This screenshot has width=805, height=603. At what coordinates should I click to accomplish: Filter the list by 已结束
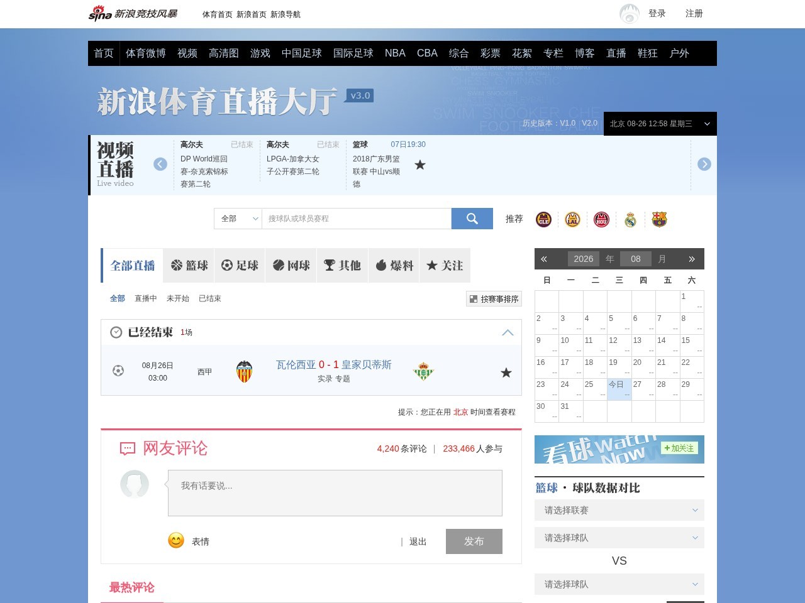209,298
